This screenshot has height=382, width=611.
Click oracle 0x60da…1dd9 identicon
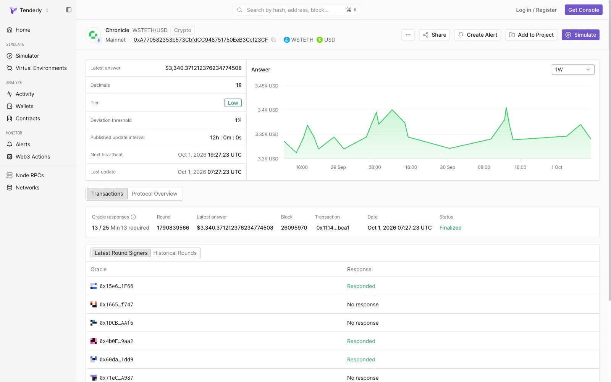(94, 359)
